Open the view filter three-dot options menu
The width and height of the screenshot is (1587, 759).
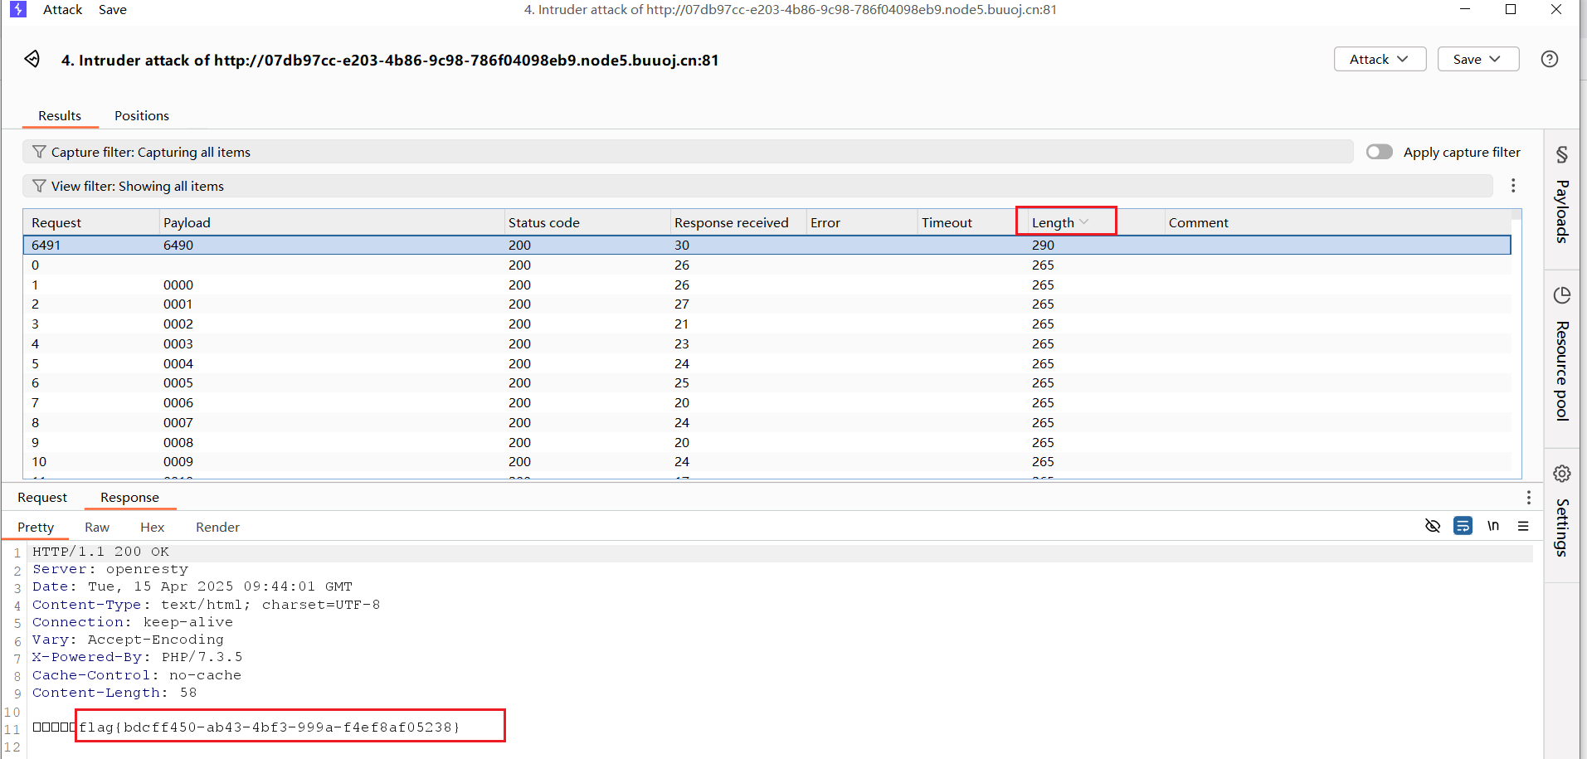click(x=1513, y=185)
